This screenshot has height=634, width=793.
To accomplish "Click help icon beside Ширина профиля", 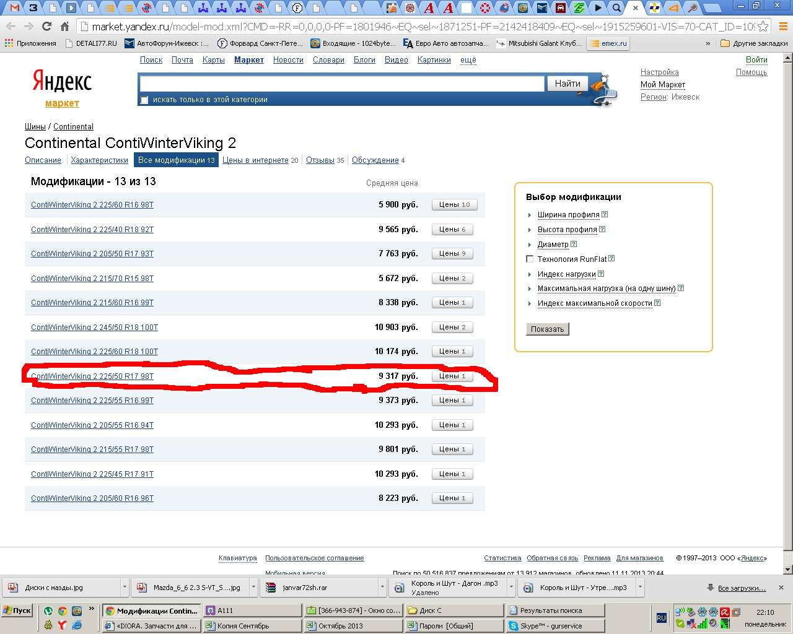I will [605, 215].
